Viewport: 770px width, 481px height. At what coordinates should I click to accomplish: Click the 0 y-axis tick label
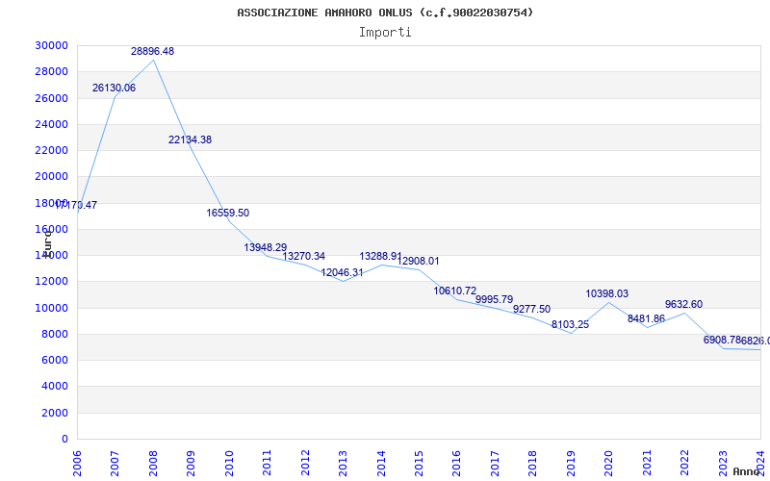64,440
